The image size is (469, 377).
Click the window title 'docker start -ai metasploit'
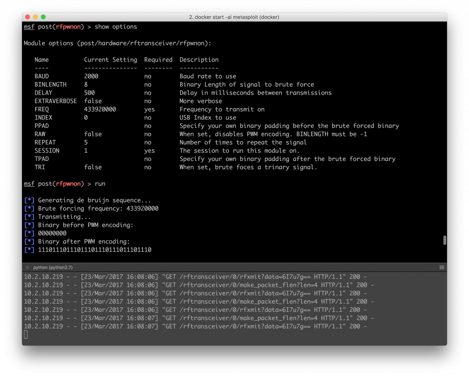pyautogui.click(x=234, y=17)
